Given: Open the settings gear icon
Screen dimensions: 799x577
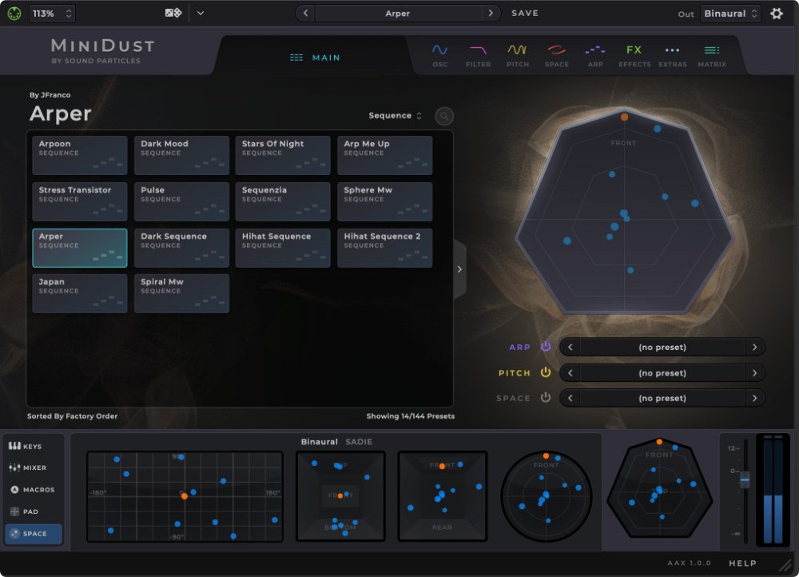Looking at the screenshot, I should point(776,14).
